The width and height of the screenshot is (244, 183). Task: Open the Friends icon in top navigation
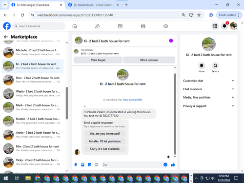(x=97, y=26)
